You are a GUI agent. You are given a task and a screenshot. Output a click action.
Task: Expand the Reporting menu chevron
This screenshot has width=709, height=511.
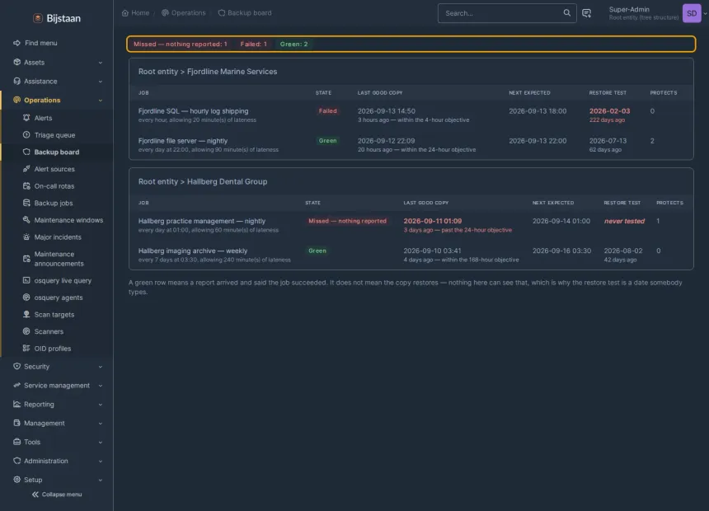click(101, 405)
